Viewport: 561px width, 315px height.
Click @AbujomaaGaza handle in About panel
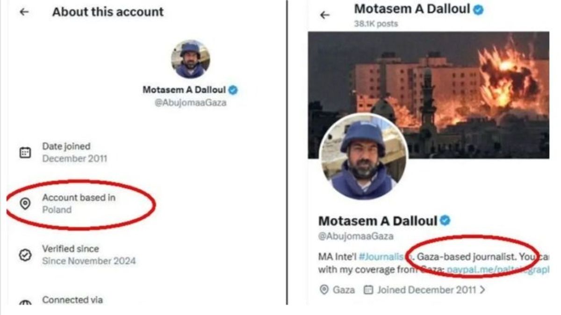tap(190, 103)
